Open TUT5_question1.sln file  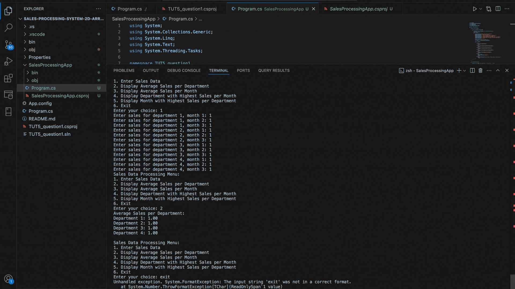(61, 134)
